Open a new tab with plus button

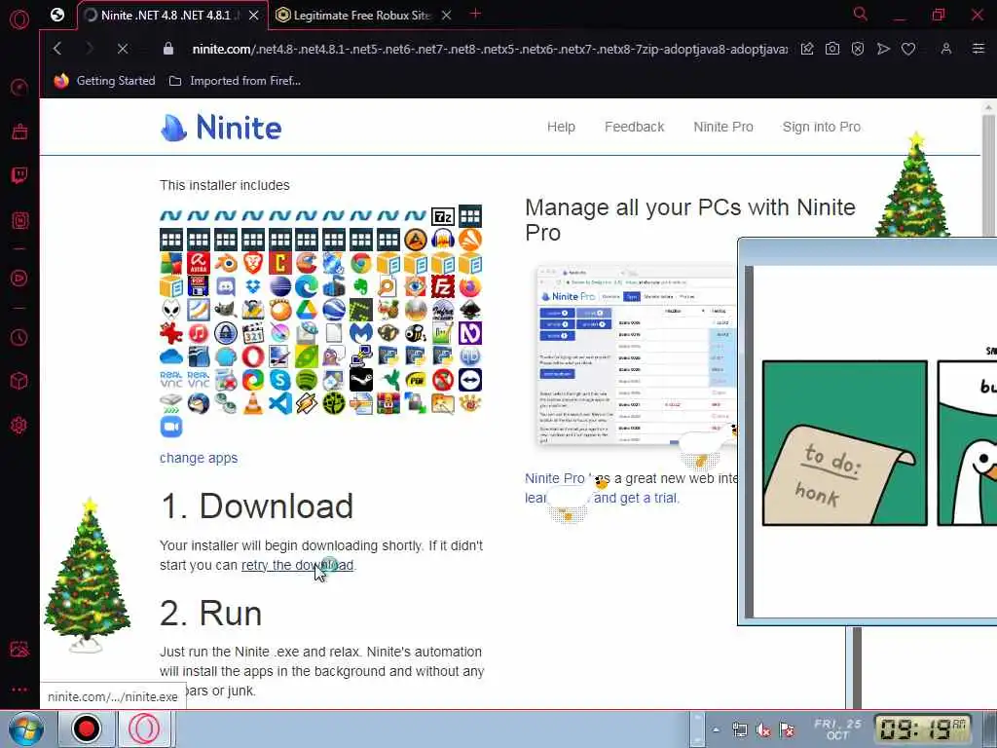point(475,14)
